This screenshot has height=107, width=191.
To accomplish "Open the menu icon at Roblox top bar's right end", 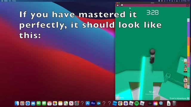I will (187, 5).
